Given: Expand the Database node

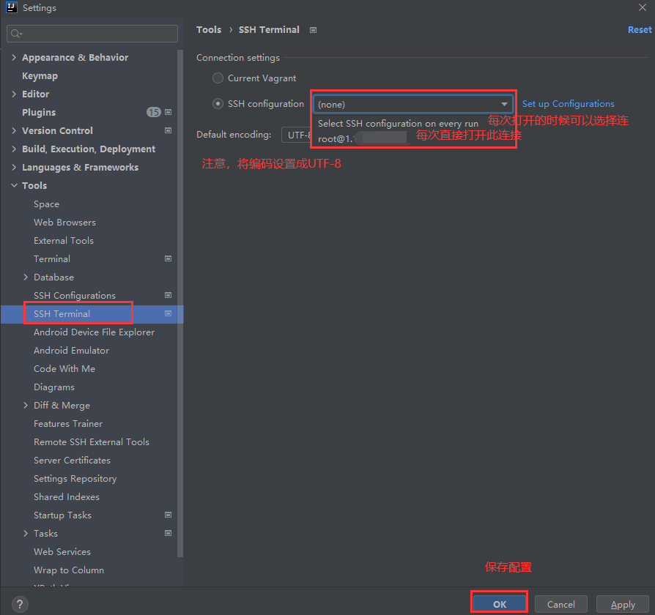Looking at the screenshot, I should pyautogui.click(x=26, y=277).
